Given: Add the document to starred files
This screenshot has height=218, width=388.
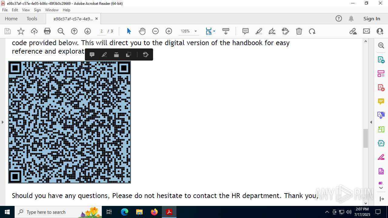Looking at the screenshot, I should (21, 31).
